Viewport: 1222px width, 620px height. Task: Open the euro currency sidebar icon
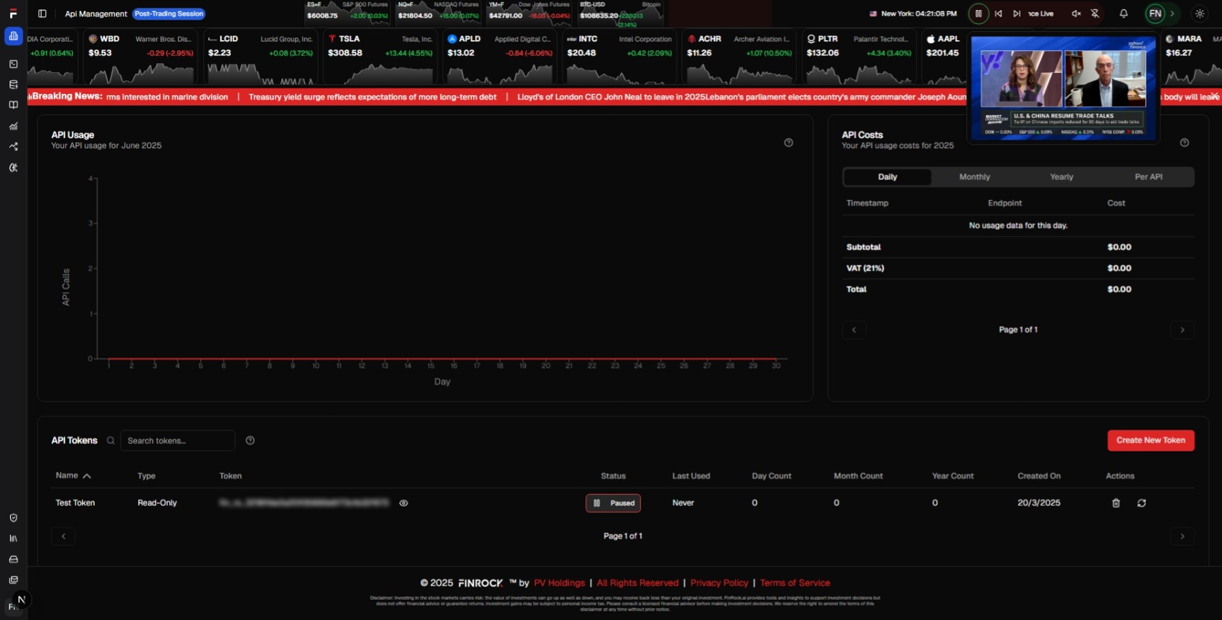(x=13, y=167)
